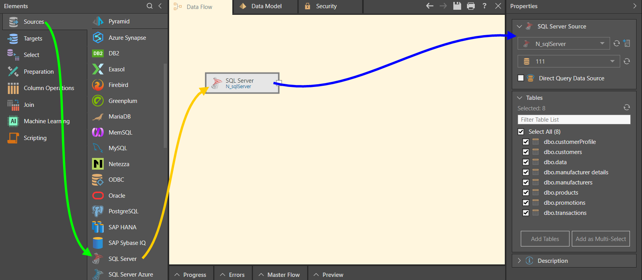Uncheck dbo.manufacturer details table
The image size is (642, 280).
click(x=526, y=172)
